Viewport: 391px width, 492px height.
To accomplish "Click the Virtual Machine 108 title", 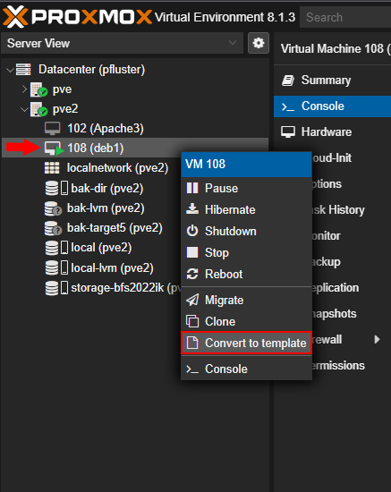I will [x=336, y=49].
